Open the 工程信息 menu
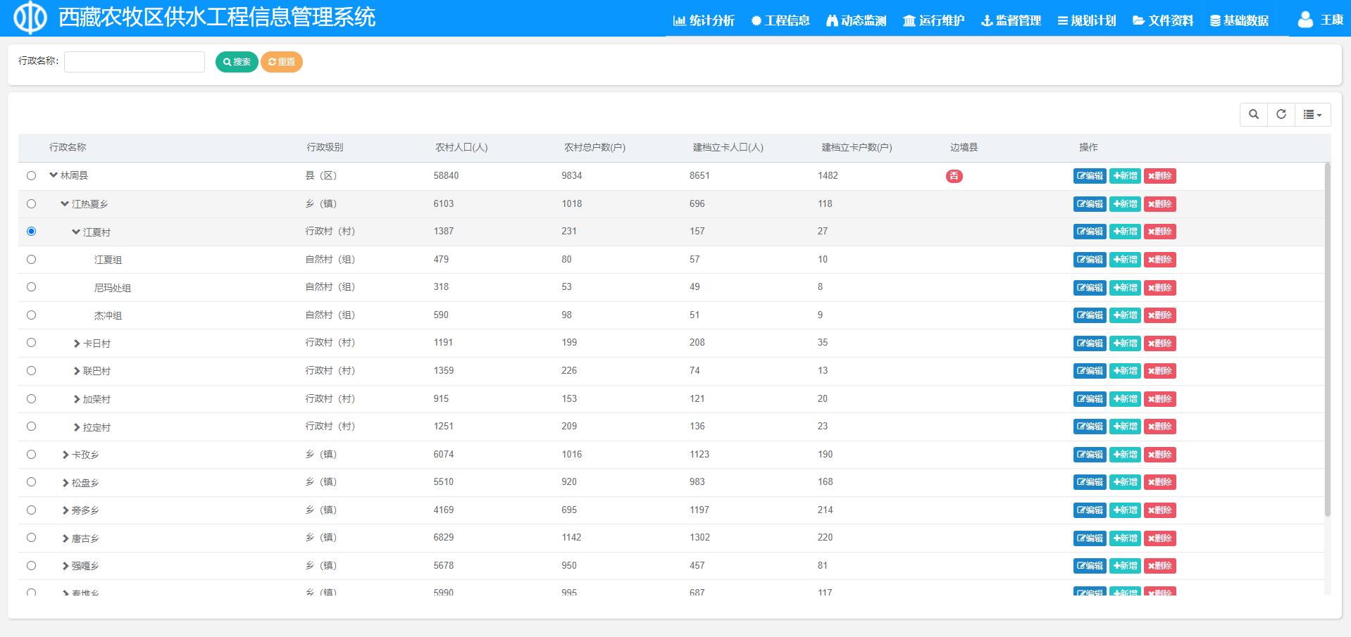This screenshot has width=1351, height=637. click(780, 20)
